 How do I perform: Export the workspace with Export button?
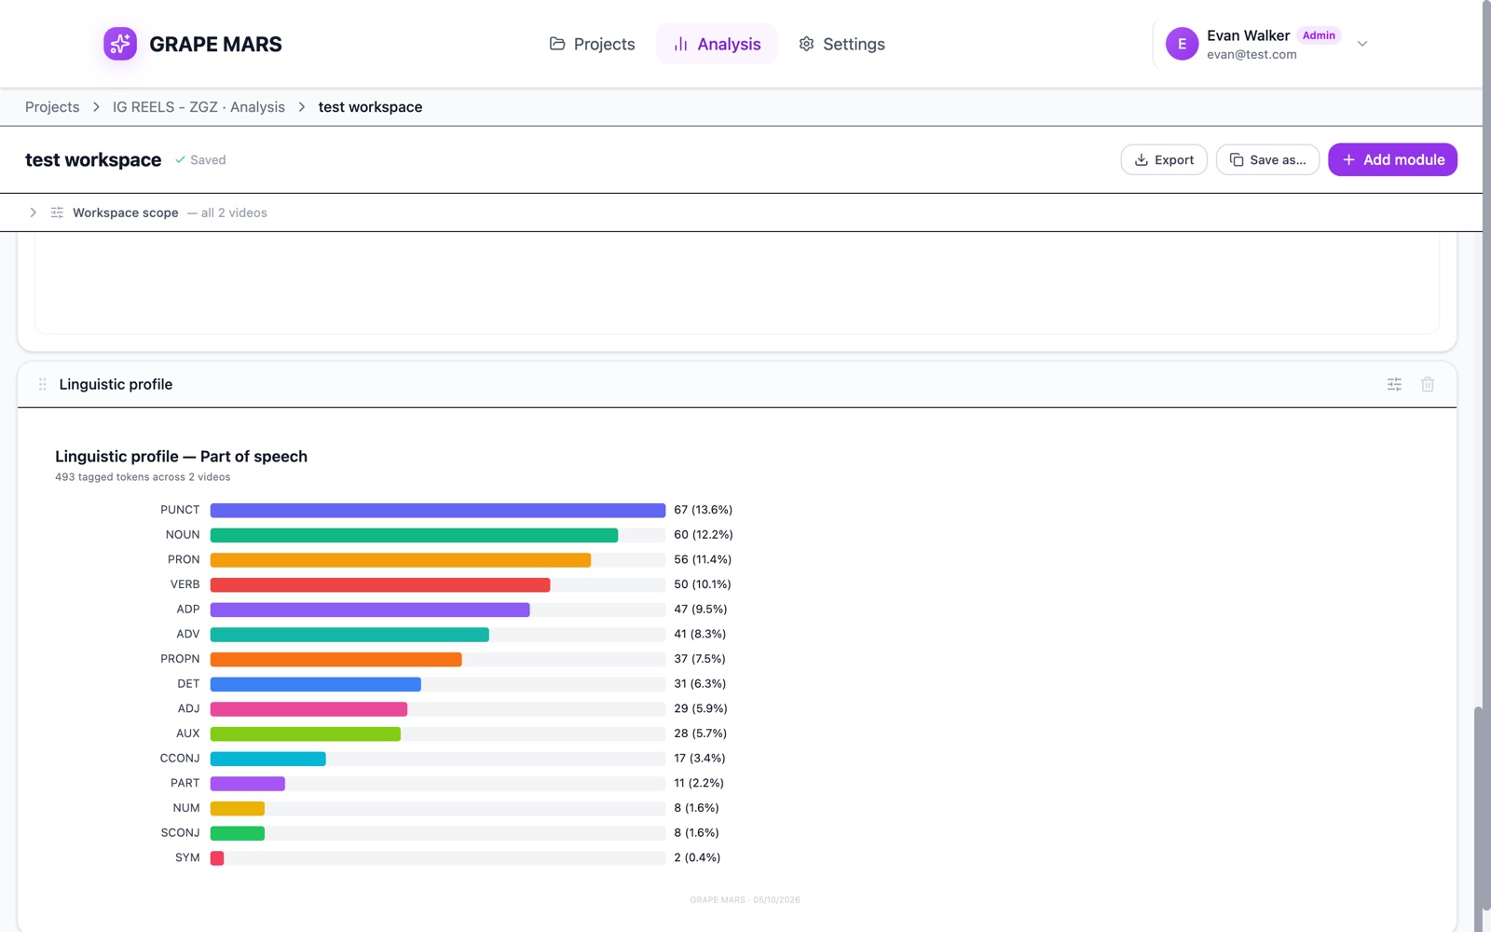pos(1164,159)
